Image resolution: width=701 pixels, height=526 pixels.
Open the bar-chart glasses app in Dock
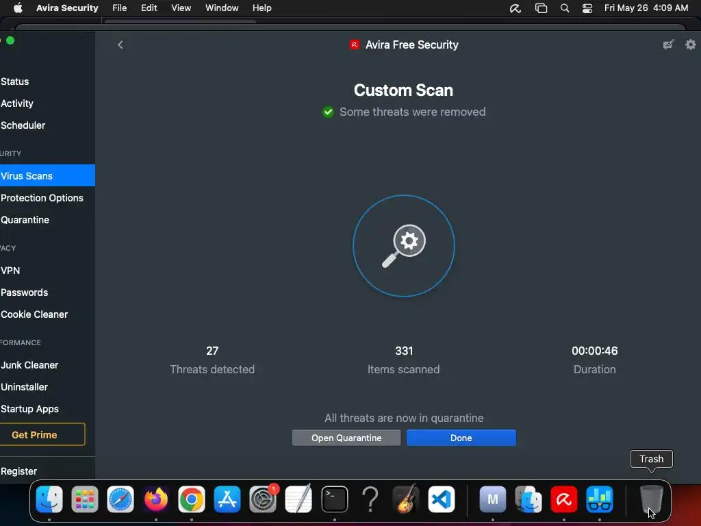[x=600, y=499]
